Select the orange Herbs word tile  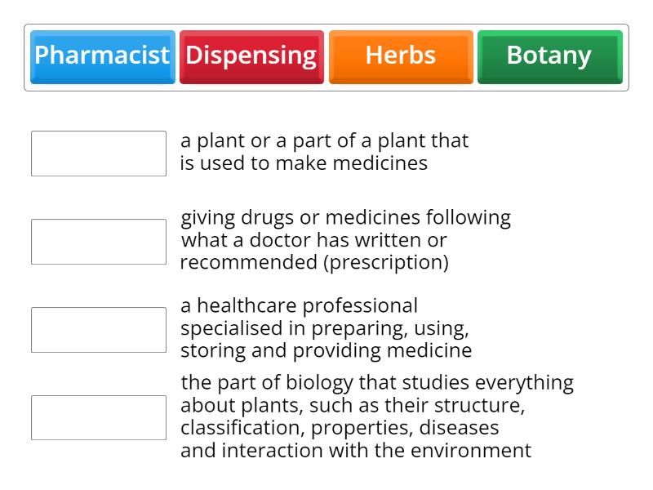click(x=400, y=56)
